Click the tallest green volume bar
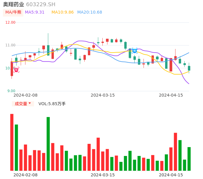 click(48, 144)
